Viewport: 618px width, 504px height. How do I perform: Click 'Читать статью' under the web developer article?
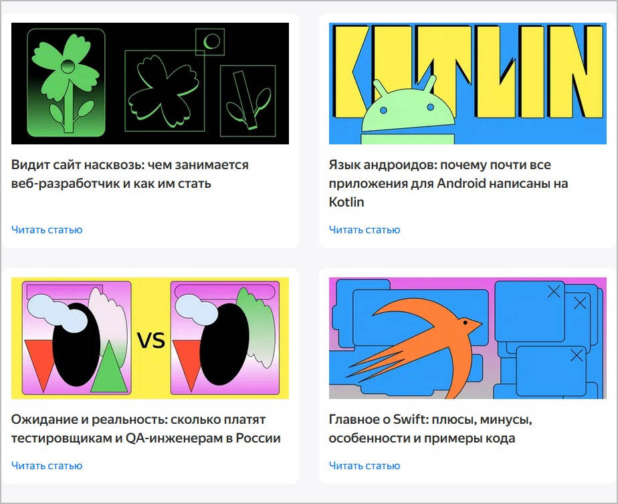47,229
